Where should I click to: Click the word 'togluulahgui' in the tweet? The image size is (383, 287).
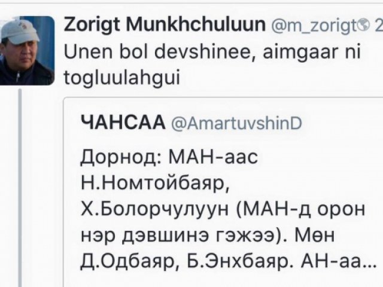click(x=122, y=78)
